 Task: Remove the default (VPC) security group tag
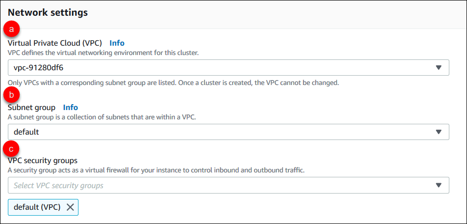point(70,207)
